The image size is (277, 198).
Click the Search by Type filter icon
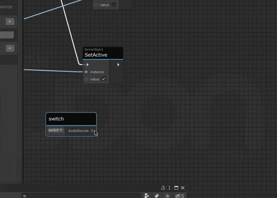[147, 196]
